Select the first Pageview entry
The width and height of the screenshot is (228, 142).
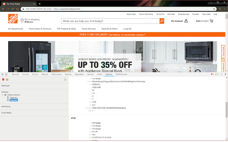(14, 98)
